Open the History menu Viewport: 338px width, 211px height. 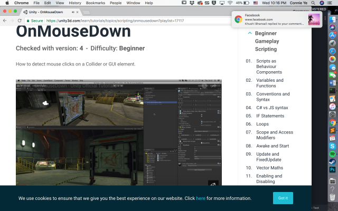tap(75, 3)
